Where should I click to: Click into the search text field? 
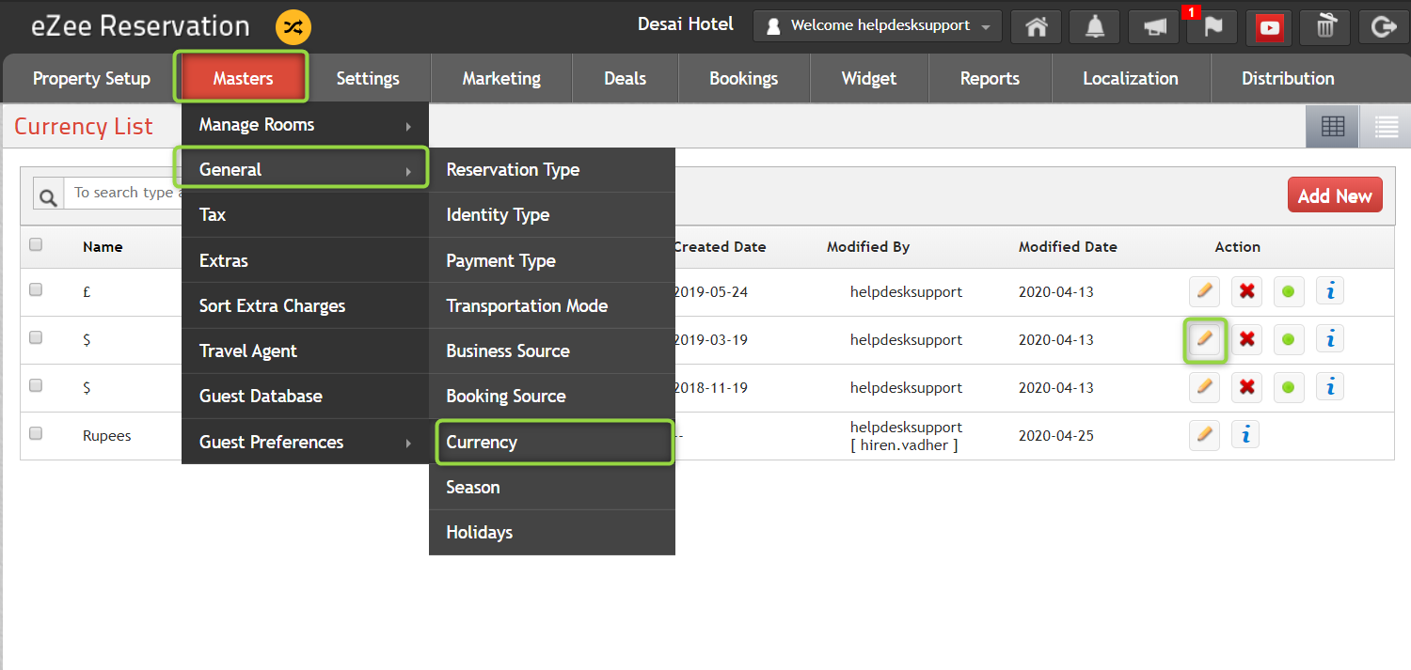pyautogui.click(x=122, y=193)
